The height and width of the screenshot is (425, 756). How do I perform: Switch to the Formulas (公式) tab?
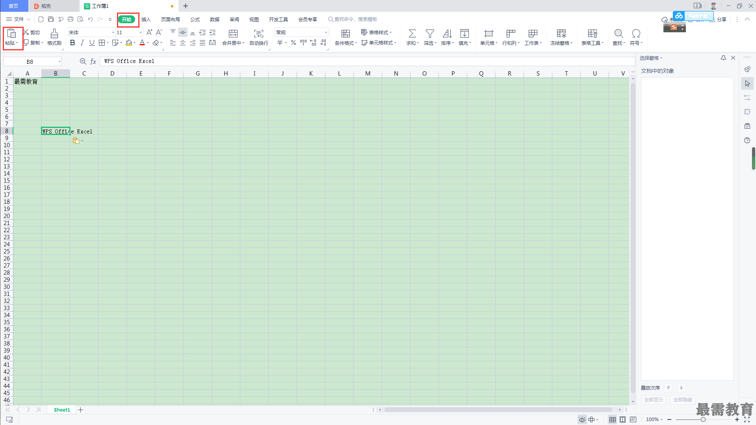[195, 19]
